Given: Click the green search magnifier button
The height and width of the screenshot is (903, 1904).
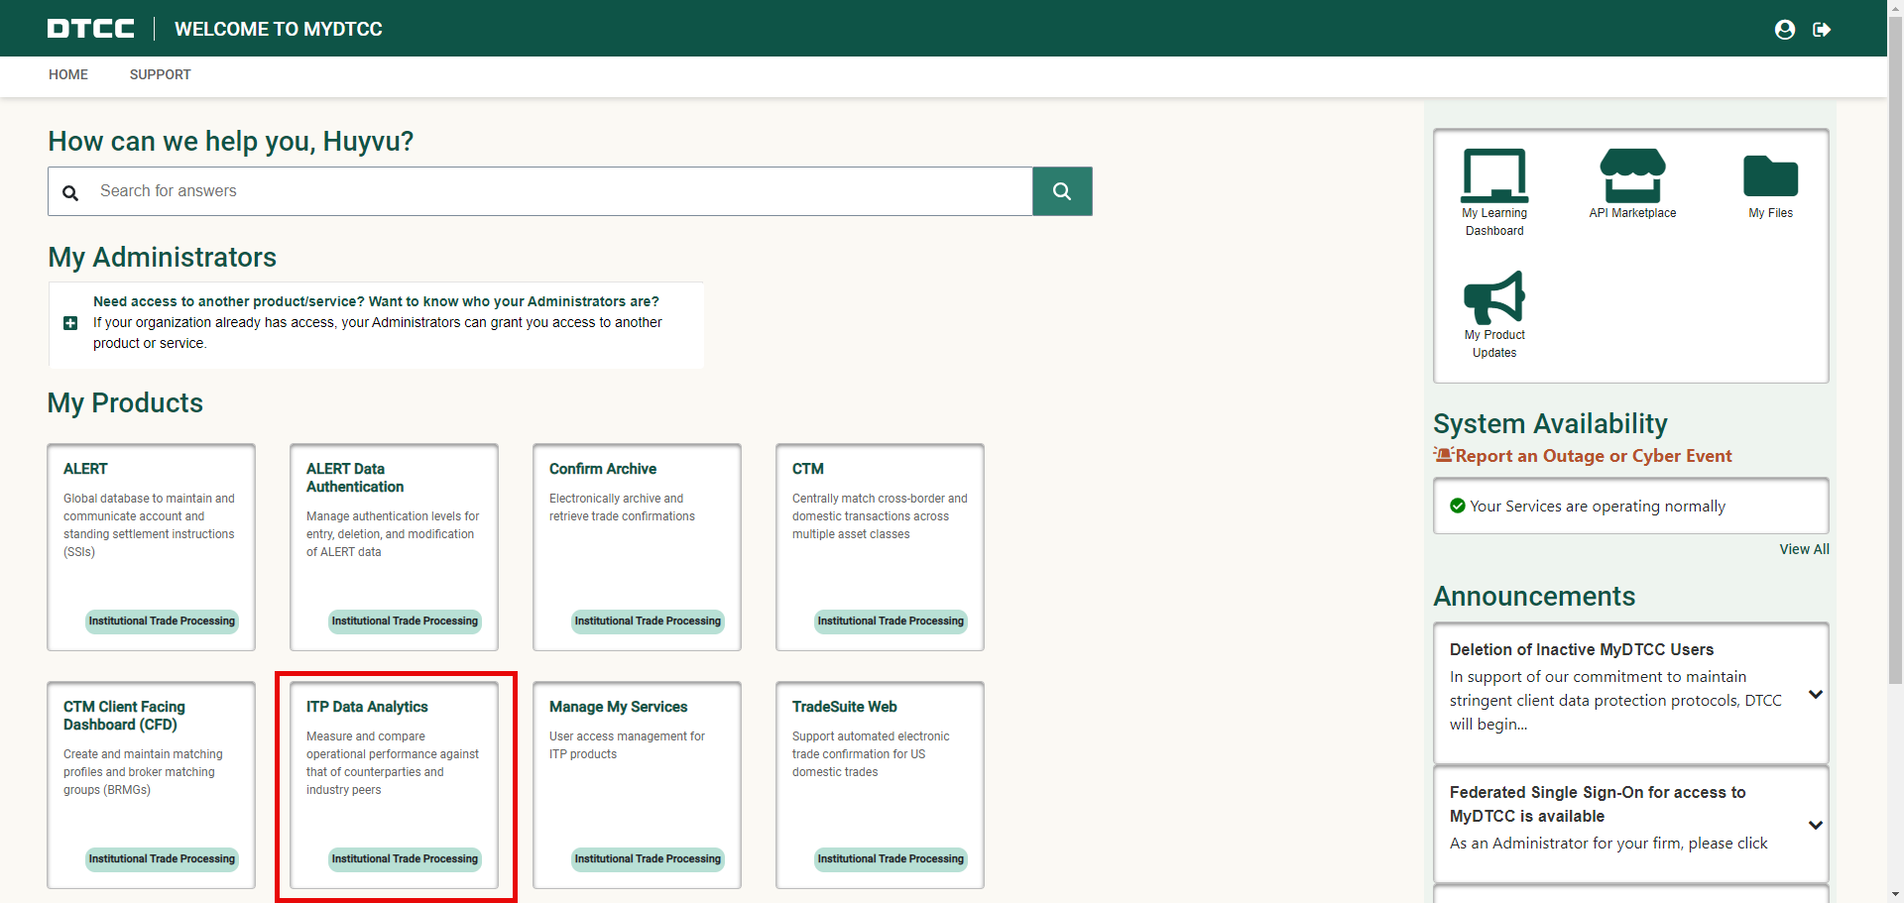Looking at the screenshot, I should click(x=1061, y=191).
